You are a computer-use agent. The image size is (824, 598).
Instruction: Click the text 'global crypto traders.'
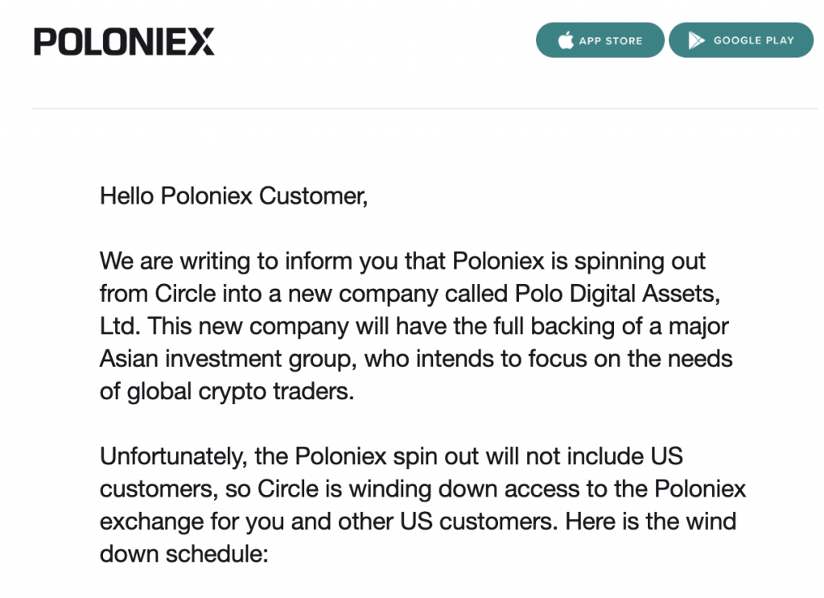[x=241, y=392]
